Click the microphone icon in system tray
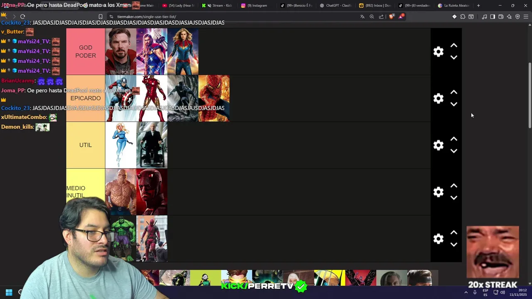Screen dimensions: 532x299 tap(475, 292)
